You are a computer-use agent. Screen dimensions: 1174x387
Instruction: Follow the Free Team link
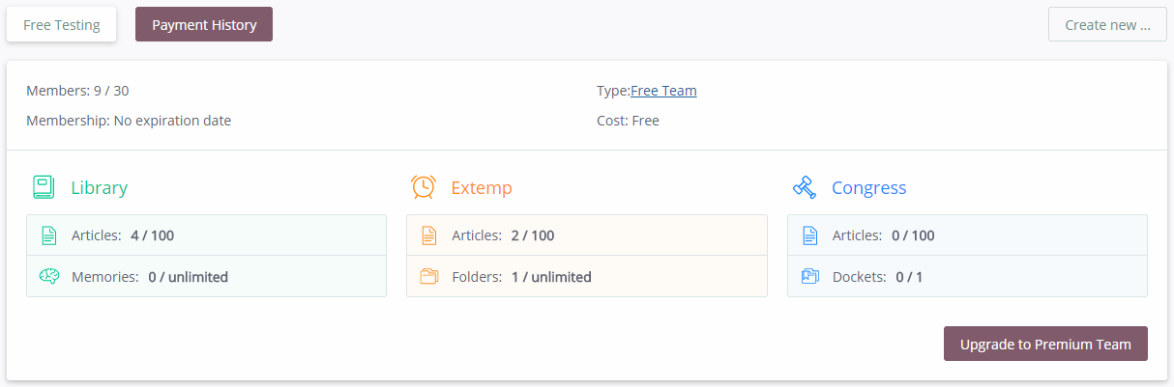pyautogui.click(x=663, y=91)
